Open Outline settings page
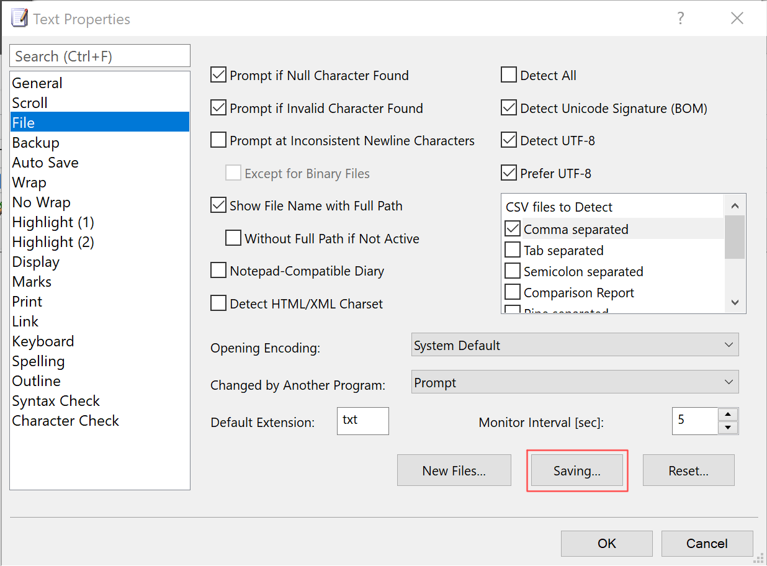Image resolution: width=767 pixels, height=566 pixels. tap(100, 381)
